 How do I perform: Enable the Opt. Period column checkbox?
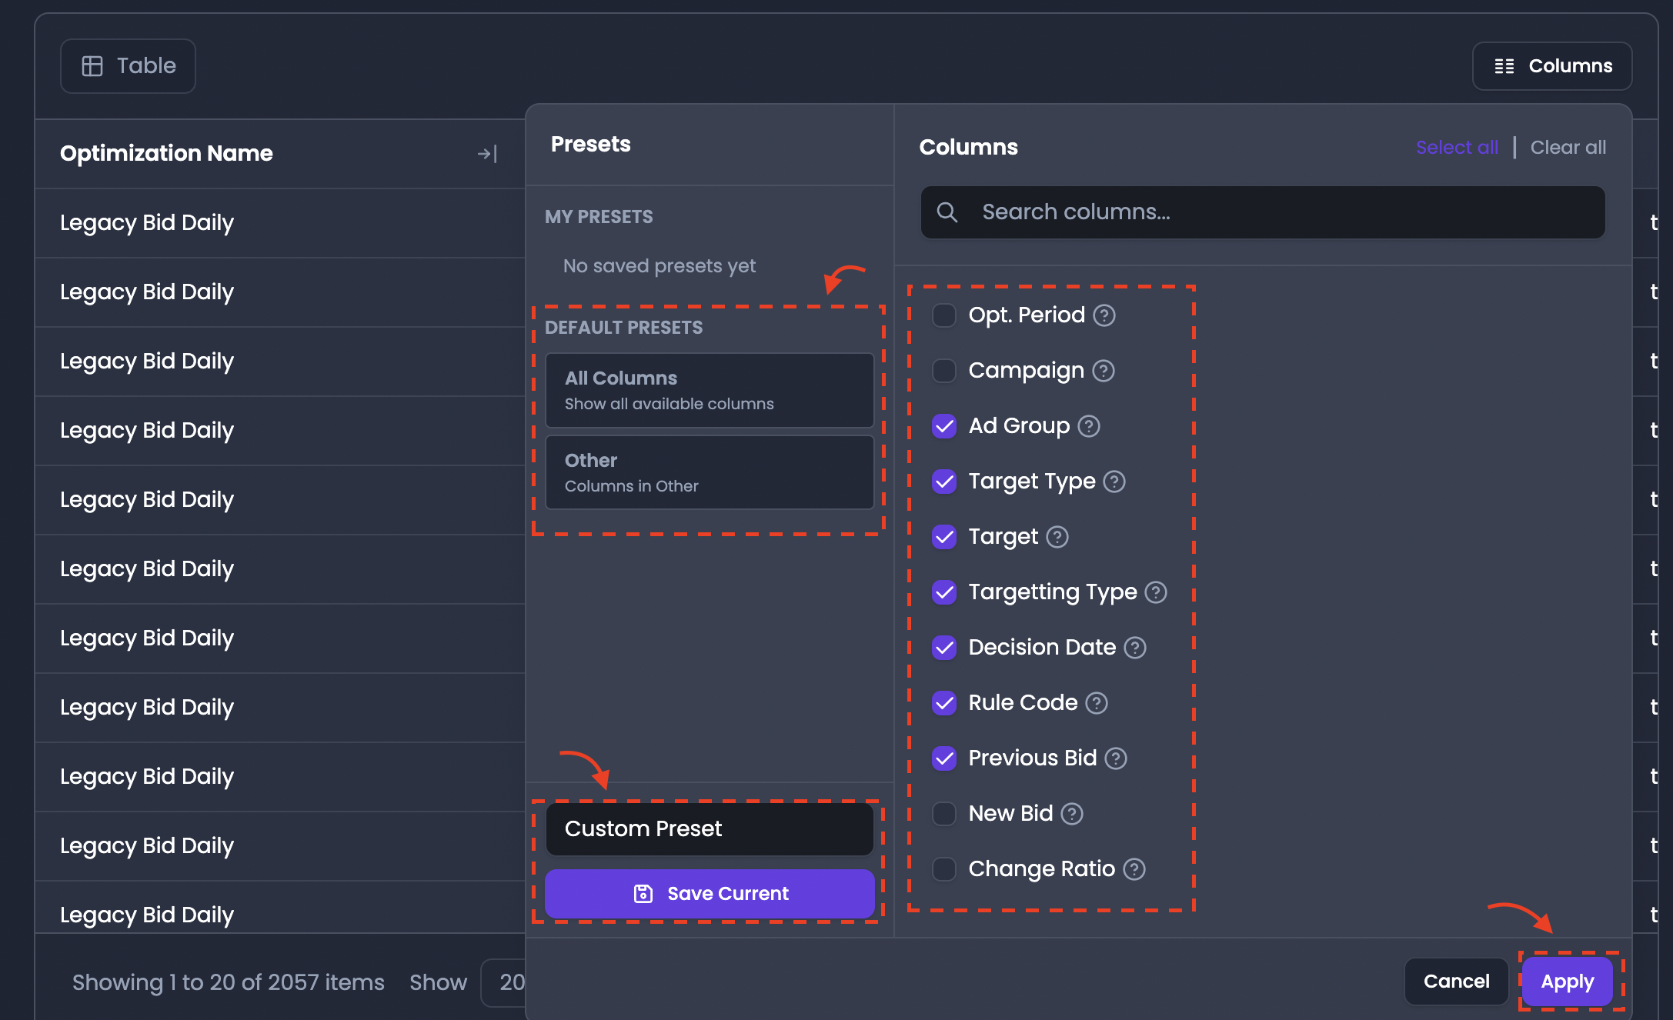pos(944,315)
